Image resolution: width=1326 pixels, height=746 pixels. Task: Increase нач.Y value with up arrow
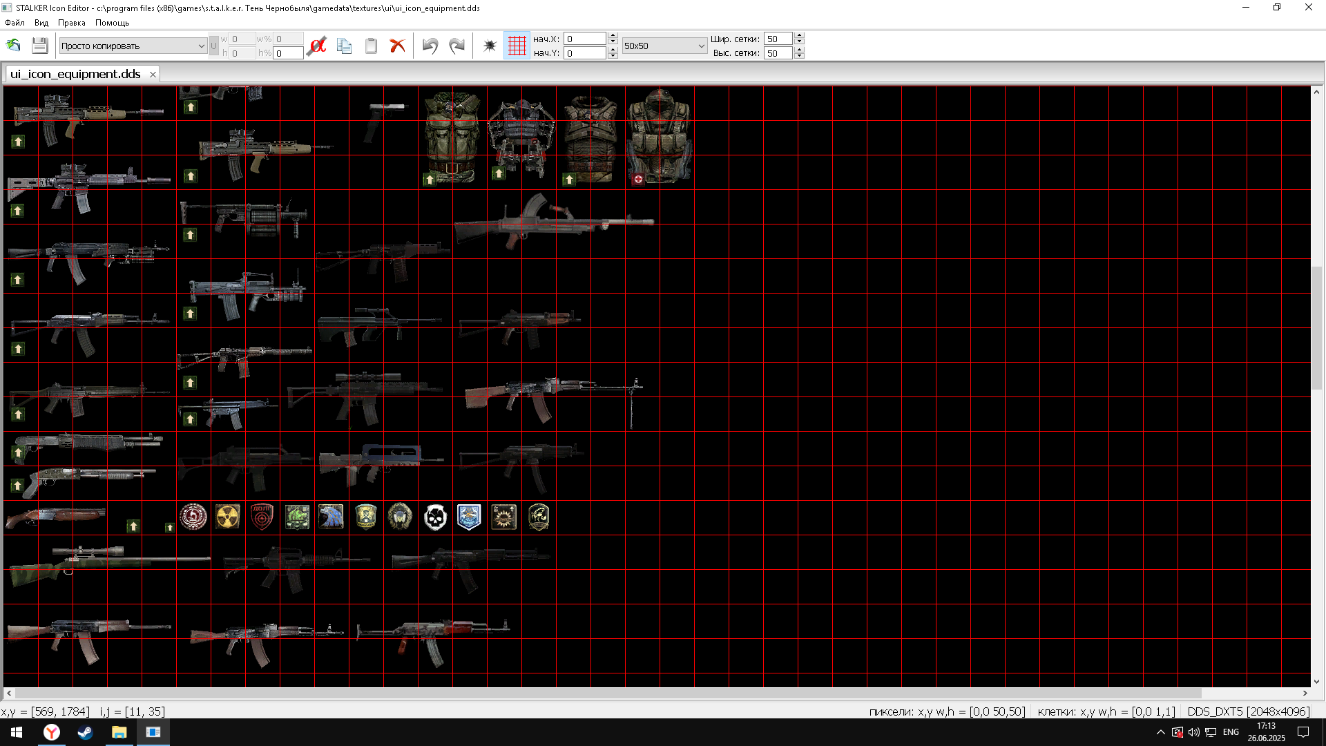pos(613,50)
